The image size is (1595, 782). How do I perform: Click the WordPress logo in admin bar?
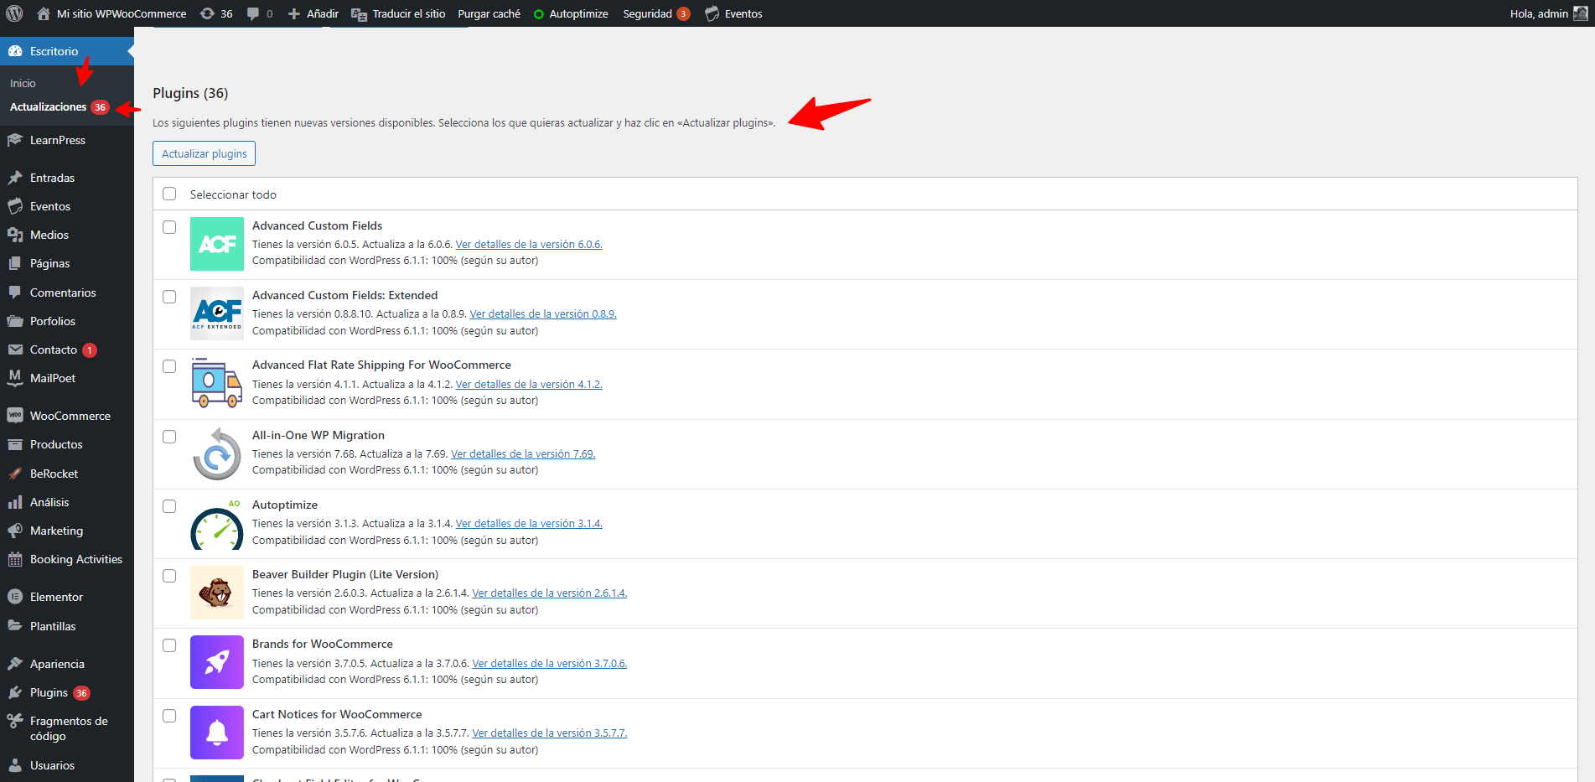click(x=14, y=13)
